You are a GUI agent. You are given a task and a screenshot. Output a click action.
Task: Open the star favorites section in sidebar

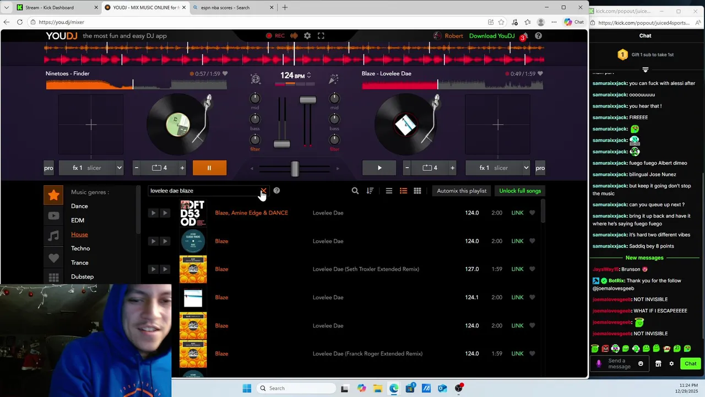click(x=53, y=195)
